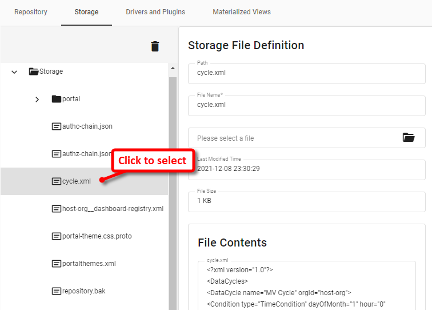
Task: Switch to the Repository tab
Action: coord(31,12)
